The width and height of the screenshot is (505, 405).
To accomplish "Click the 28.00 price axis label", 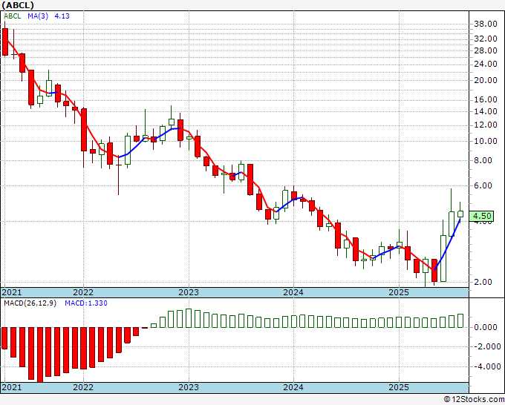I will tap(486, 50).
